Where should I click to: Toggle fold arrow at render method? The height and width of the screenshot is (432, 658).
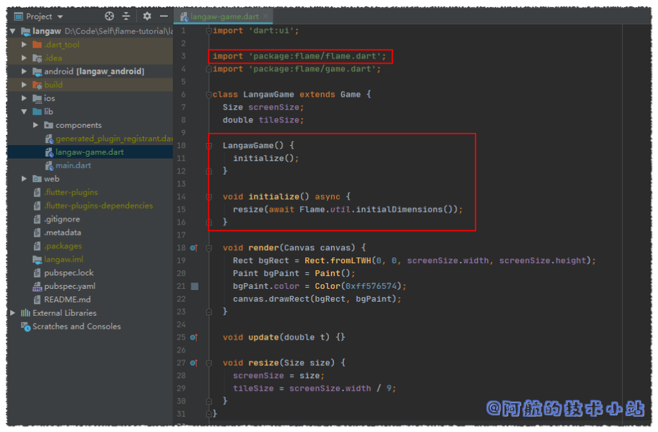208,248
